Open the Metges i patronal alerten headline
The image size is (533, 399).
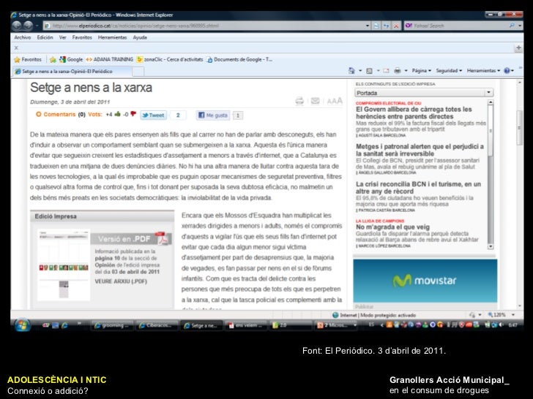click(420, 150)
